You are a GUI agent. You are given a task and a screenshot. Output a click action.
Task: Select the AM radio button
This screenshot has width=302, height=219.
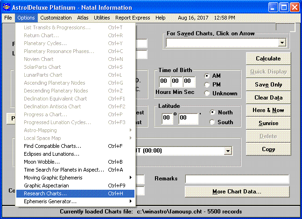tap(207, 76)
